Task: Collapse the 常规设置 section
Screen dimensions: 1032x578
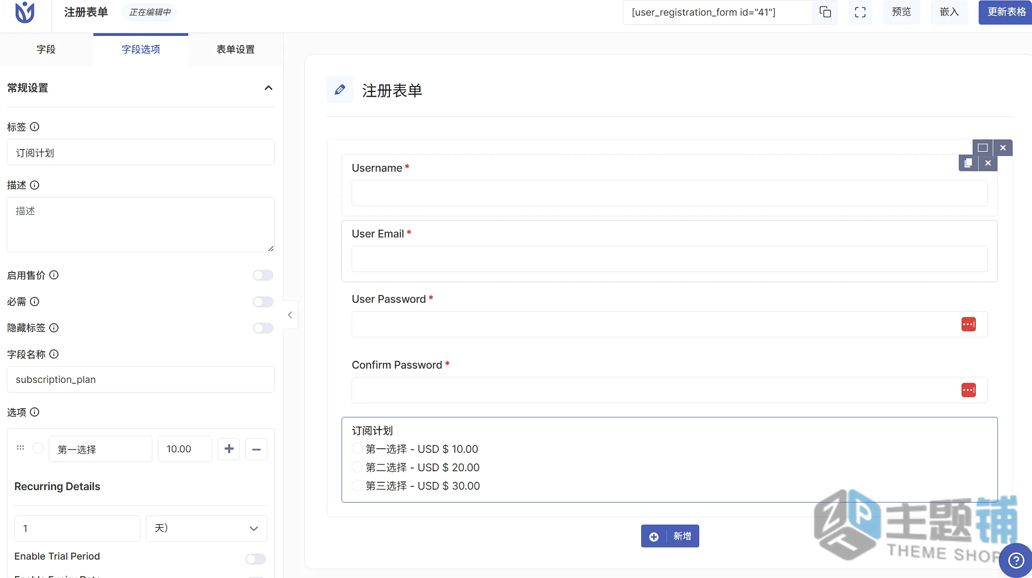Action: coord(268,88)
